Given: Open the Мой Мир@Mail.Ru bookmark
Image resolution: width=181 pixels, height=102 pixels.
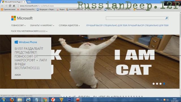Looking at the screenshot, I should (x=75, y=9).
